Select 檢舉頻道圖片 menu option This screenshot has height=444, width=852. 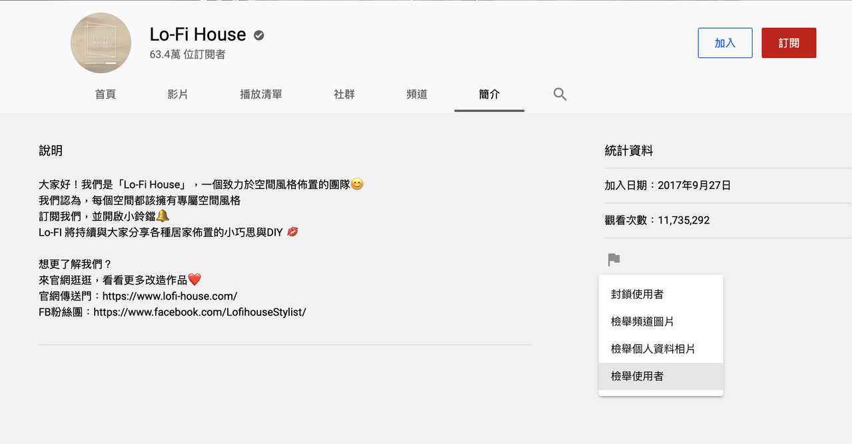click(661, 322)
